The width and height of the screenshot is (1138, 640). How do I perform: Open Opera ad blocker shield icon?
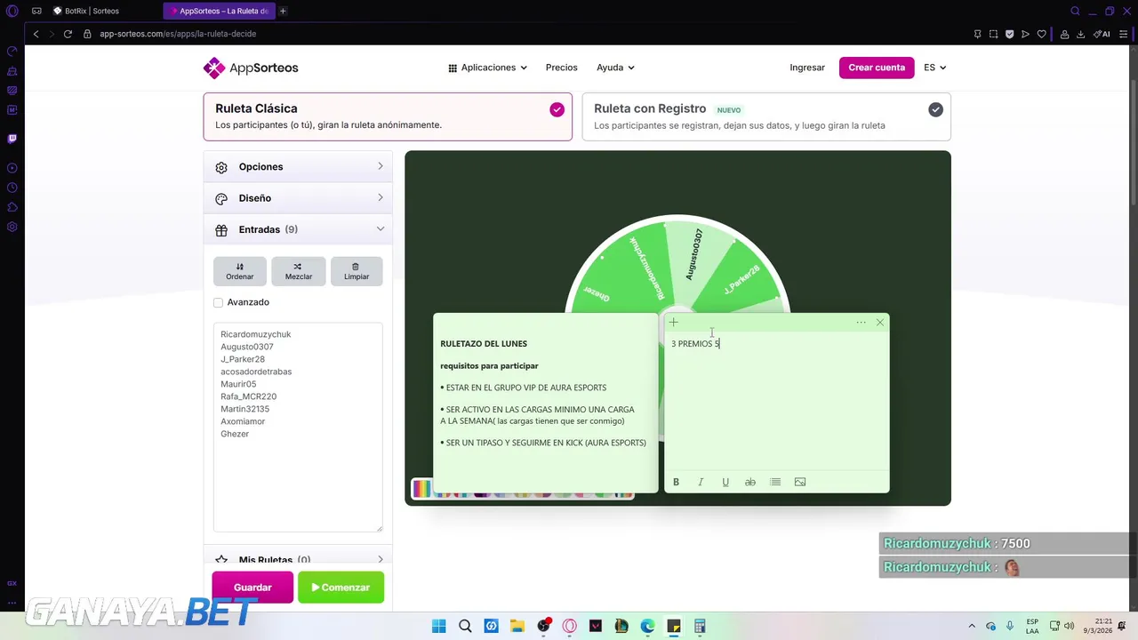(1010, 34)
